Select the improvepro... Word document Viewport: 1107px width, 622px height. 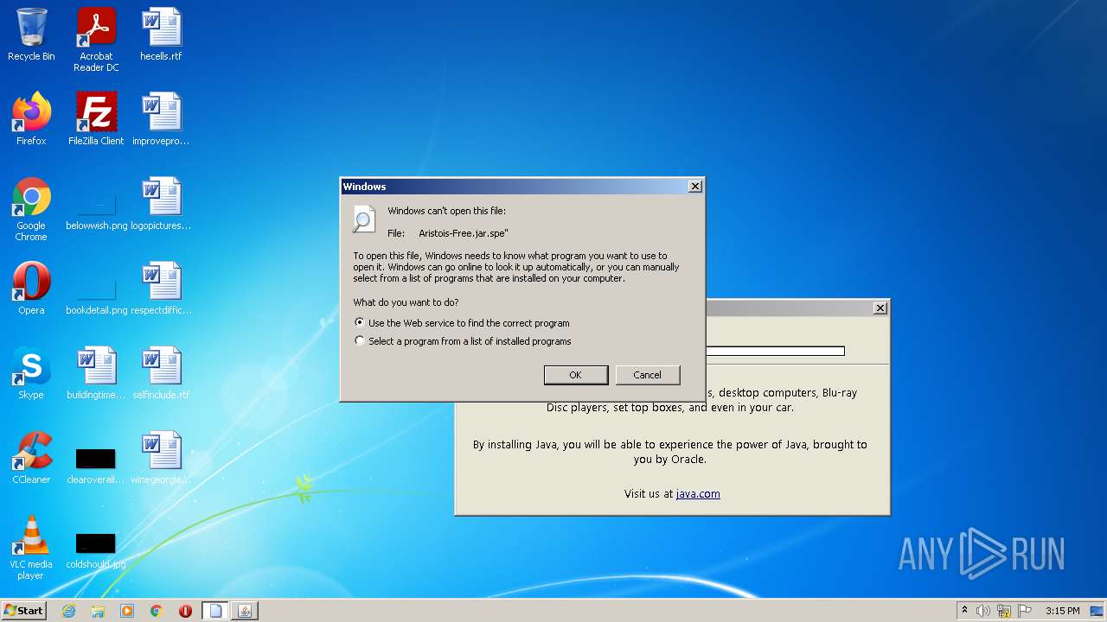point(161,119)
